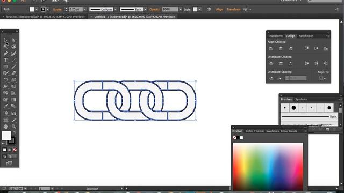Switch to the Pathfinder tab
This screenshot has height=193, width=344.
pos(306,36)
